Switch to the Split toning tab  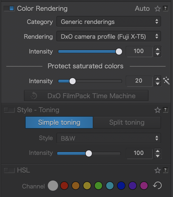coord(127,123)
